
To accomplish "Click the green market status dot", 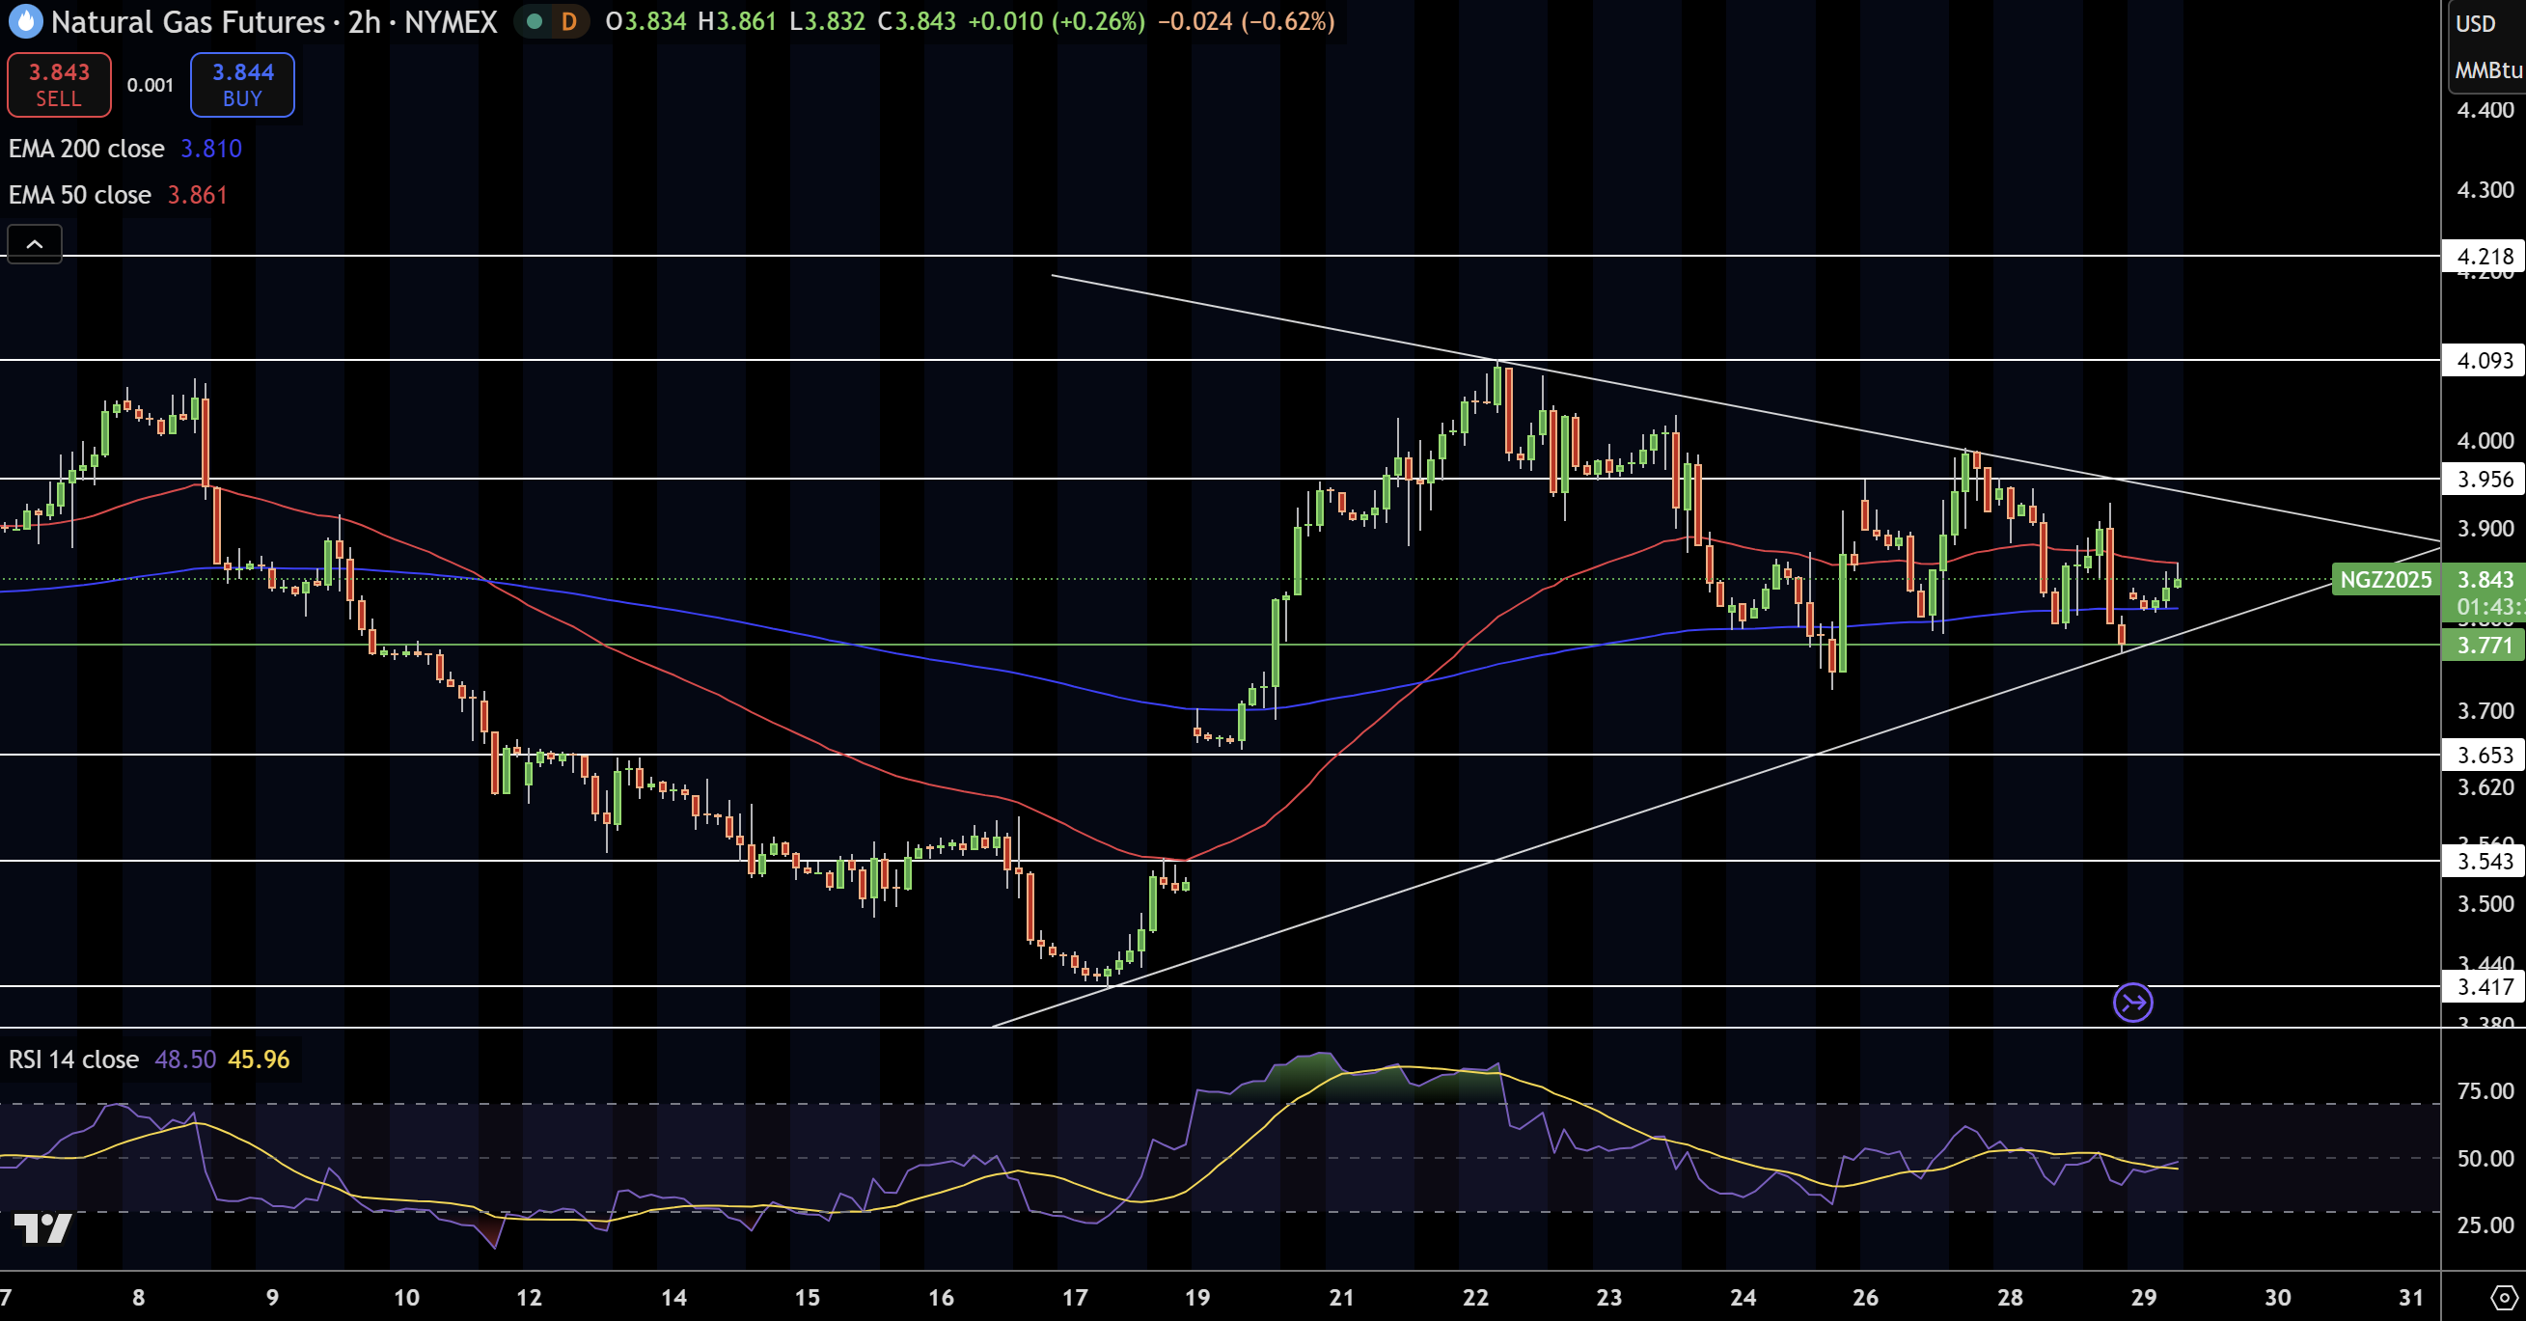I will (x=535, y=21).
